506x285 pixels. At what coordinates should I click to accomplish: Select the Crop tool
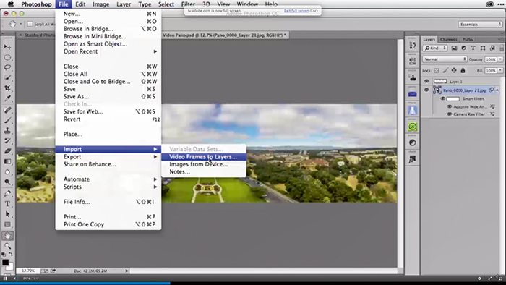tap(7, 88)
